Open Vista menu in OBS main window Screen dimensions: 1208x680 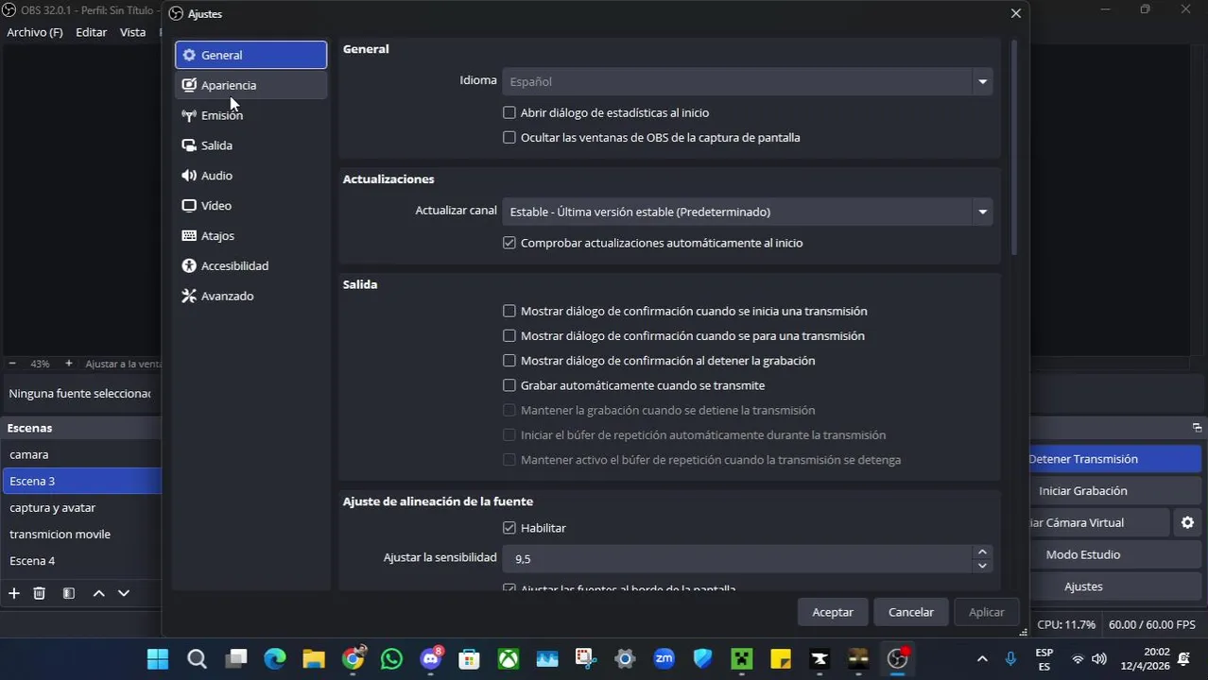tap(133, 32)
